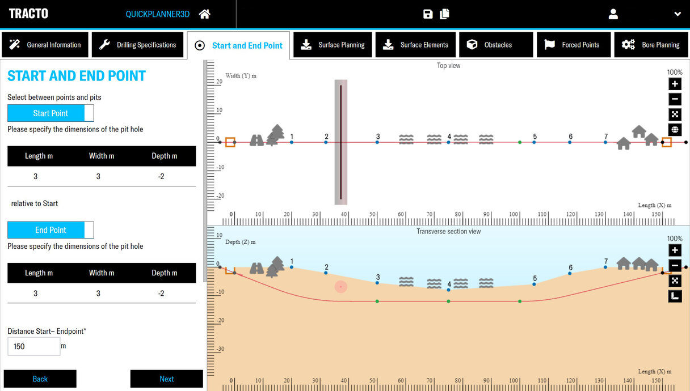
Task: Edit end pit Length value 3
Action: coord(35,293)
